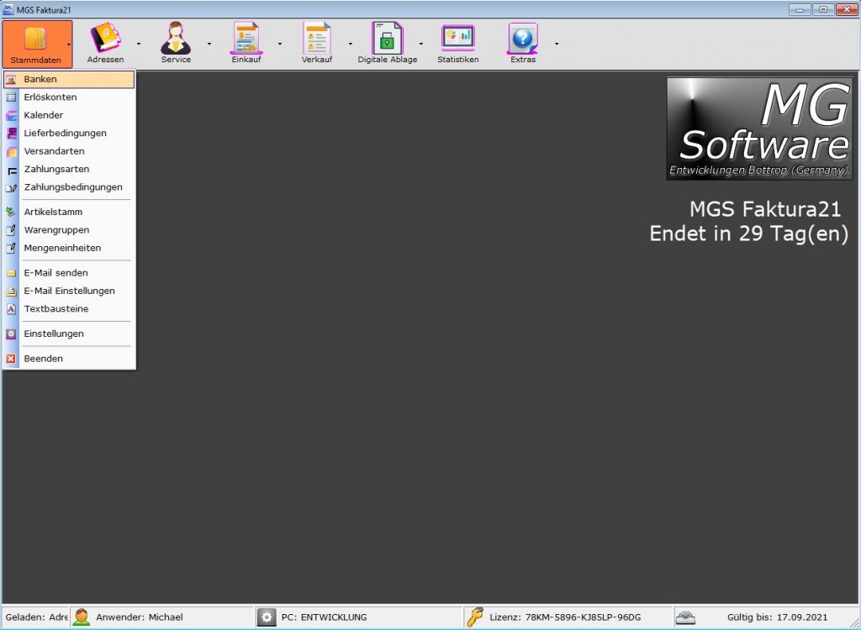Click the MG Software logo image
This screenshot has height=630, width=861.
click(x=759, y=129)
